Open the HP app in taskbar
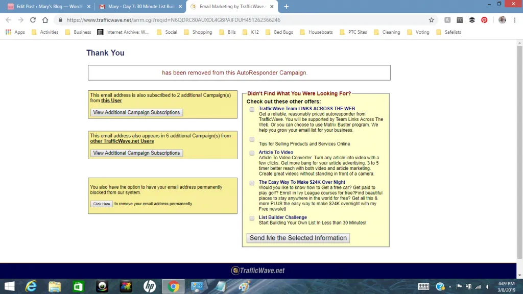The height and width of the screenshot is (294, 523). click(150, 286)
